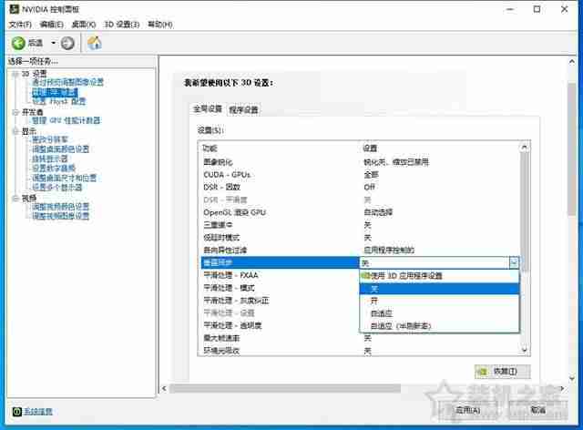This screenshot has width=583, height=430.
Task: Click main panel vertical scrollbar up arrow
Action: point(572,62)
